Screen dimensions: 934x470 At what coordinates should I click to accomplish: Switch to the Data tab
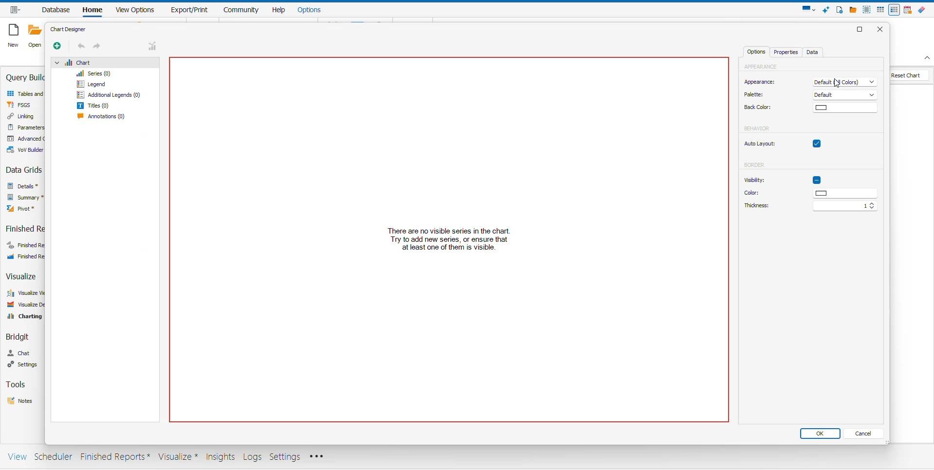pos(813,53)
